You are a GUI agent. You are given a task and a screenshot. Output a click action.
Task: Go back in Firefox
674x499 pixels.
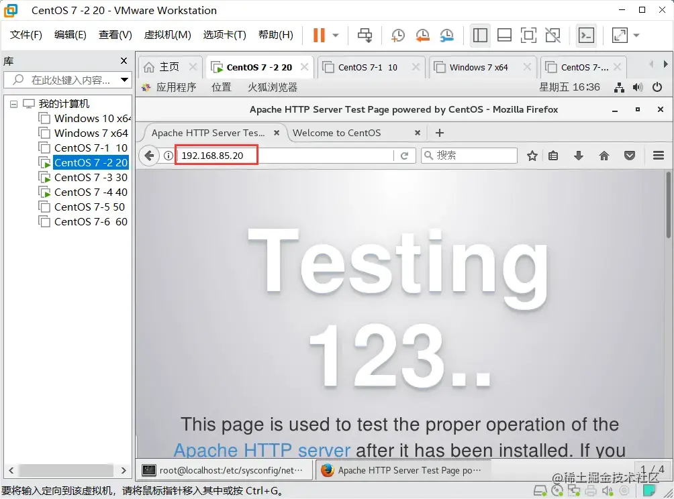pyautogui.click(x=149, y=156)
